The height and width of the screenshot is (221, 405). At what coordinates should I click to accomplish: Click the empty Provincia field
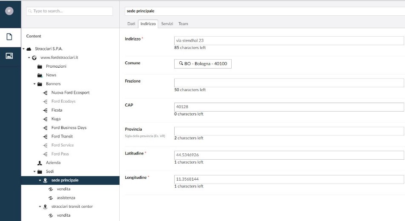pyautogui.click(x=289, y=131)
